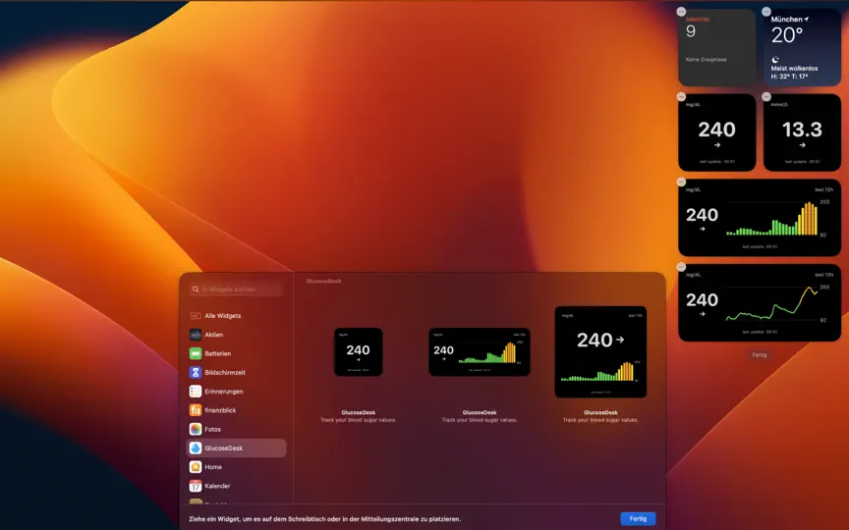The width and height of the screenshot is (849, 530).
Task: Remove the mg/dL 240 small widget
Action: [x=681, y=97]
